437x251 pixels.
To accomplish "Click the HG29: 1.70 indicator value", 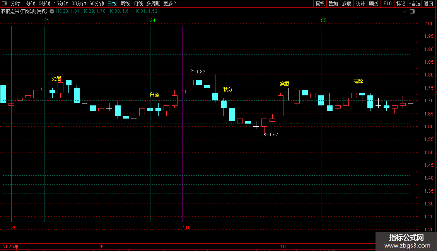I will click(x=94, y=11).
